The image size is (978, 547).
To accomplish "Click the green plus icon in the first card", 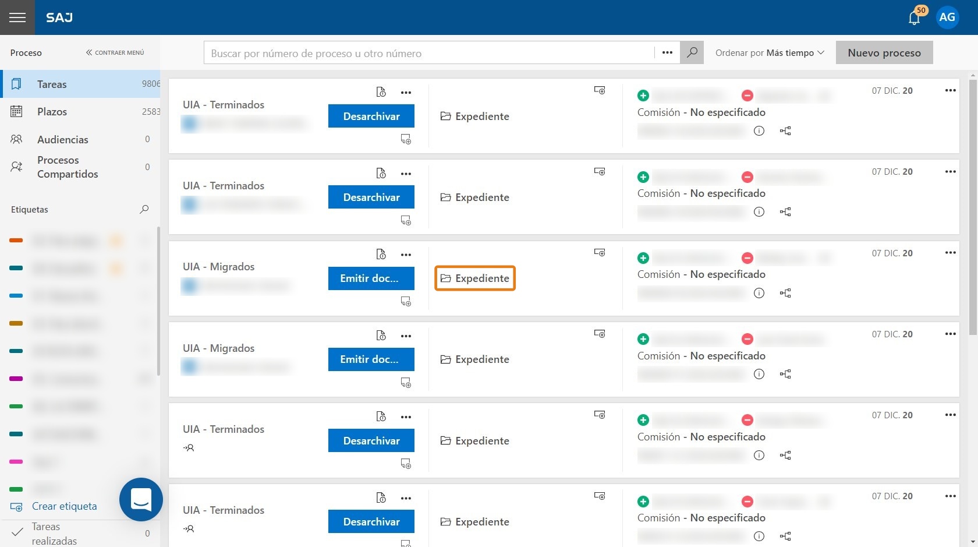I will (x=643, y=96).
